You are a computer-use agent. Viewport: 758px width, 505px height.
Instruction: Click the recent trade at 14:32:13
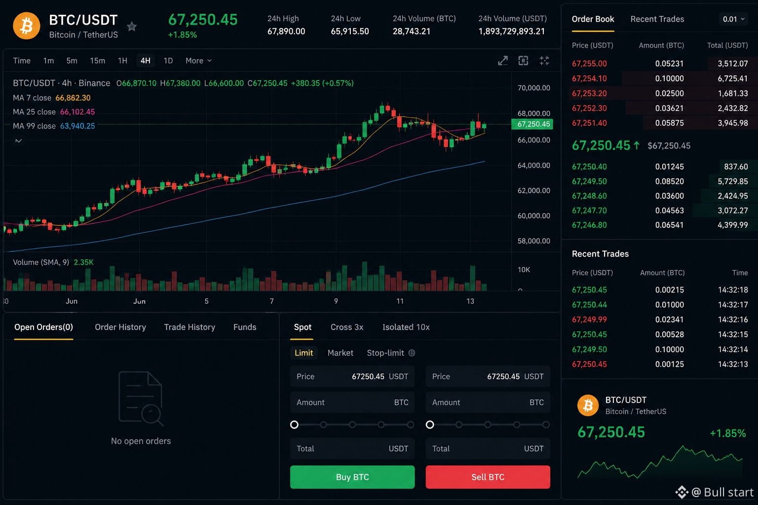click(x=660, y=364)
